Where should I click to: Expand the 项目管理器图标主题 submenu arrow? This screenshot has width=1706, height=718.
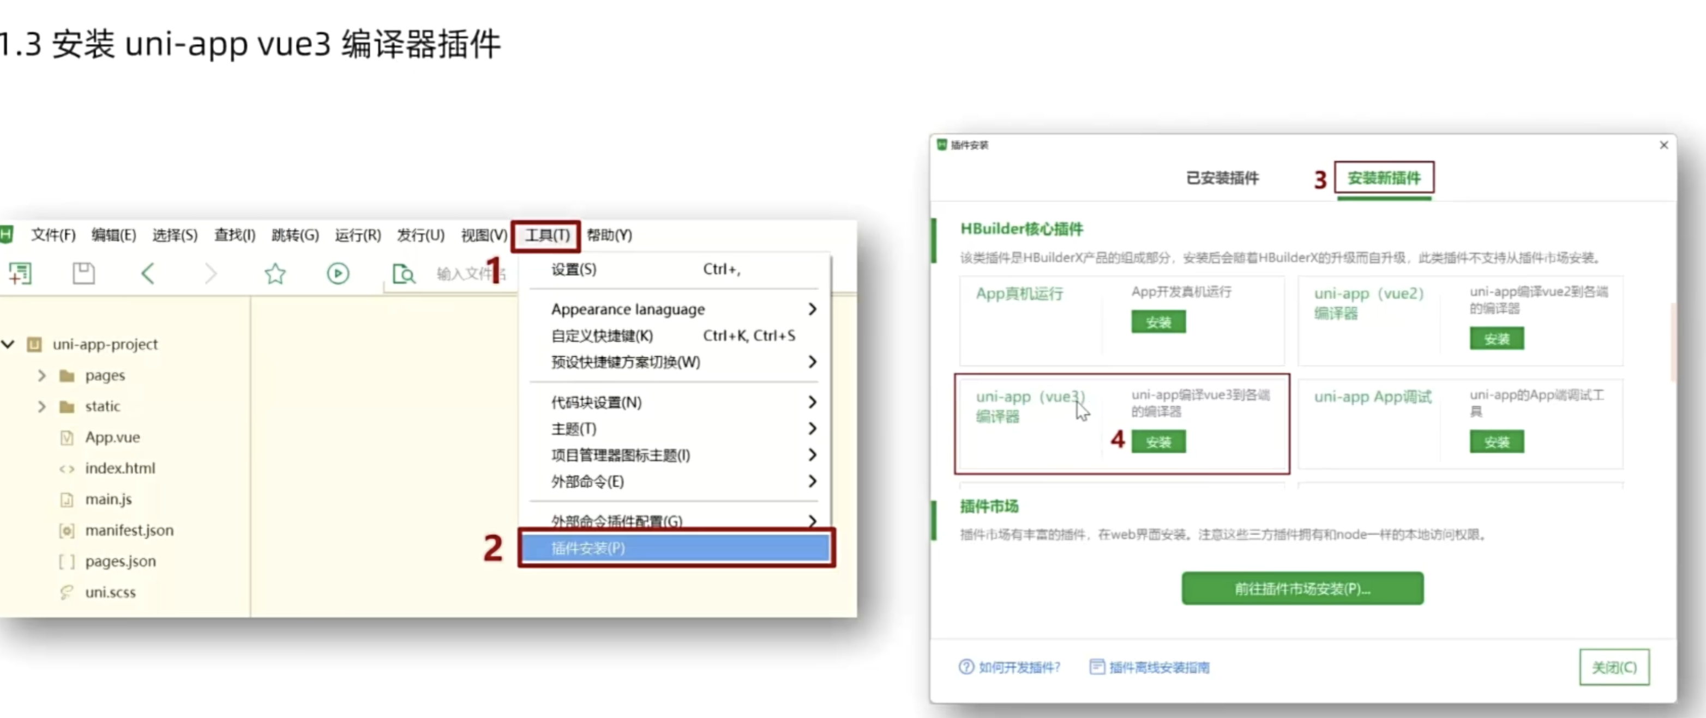click(812, 455)
